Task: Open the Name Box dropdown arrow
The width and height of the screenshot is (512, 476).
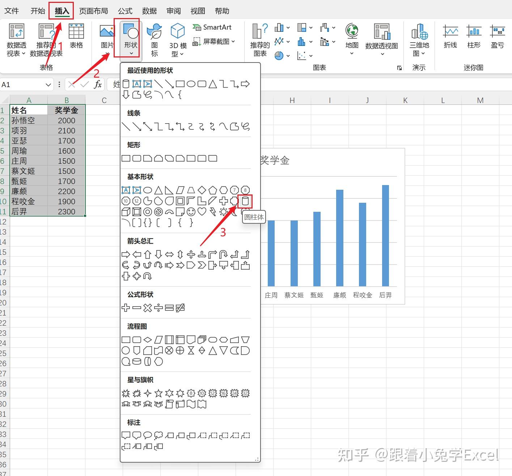Action: click(48, 84)
